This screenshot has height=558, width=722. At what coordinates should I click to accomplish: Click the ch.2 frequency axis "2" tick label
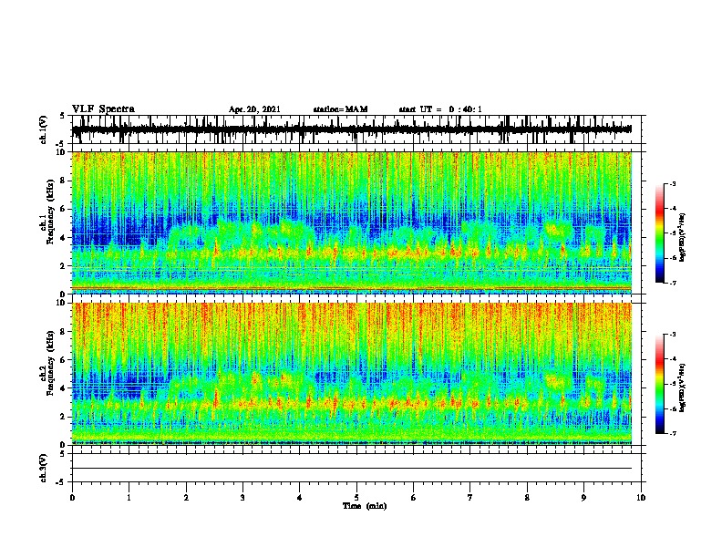[64, 417]
